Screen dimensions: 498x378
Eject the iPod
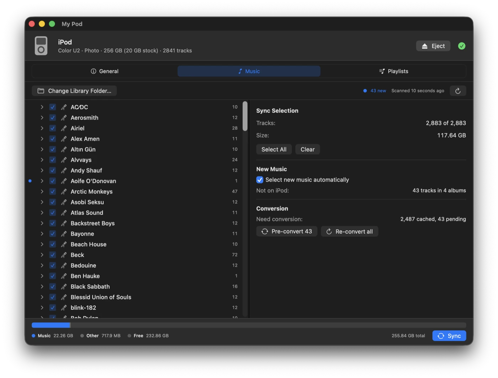(433, 46)
